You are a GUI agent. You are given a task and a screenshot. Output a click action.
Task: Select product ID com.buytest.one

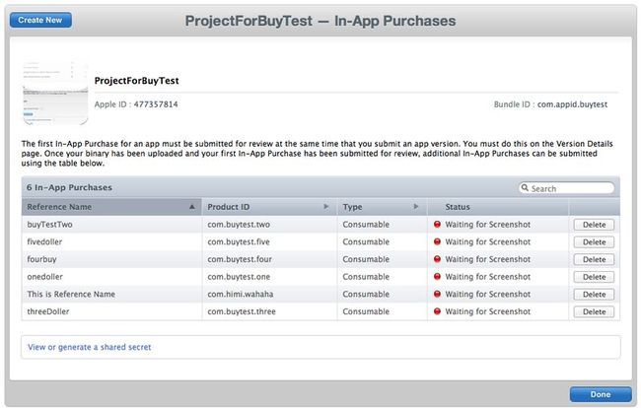(239, 277)
